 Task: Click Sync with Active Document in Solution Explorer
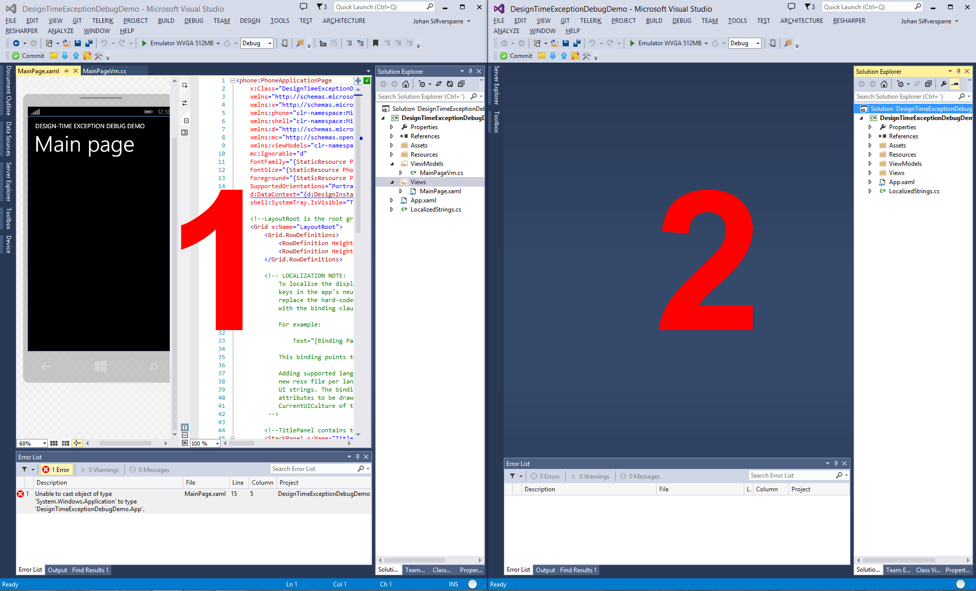pos(439,84)
